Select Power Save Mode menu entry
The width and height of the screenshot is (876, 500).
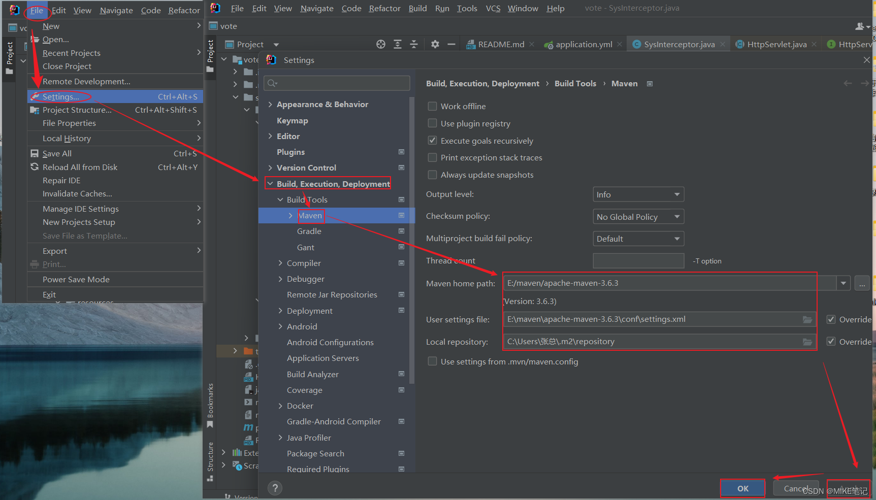(115, 279)
